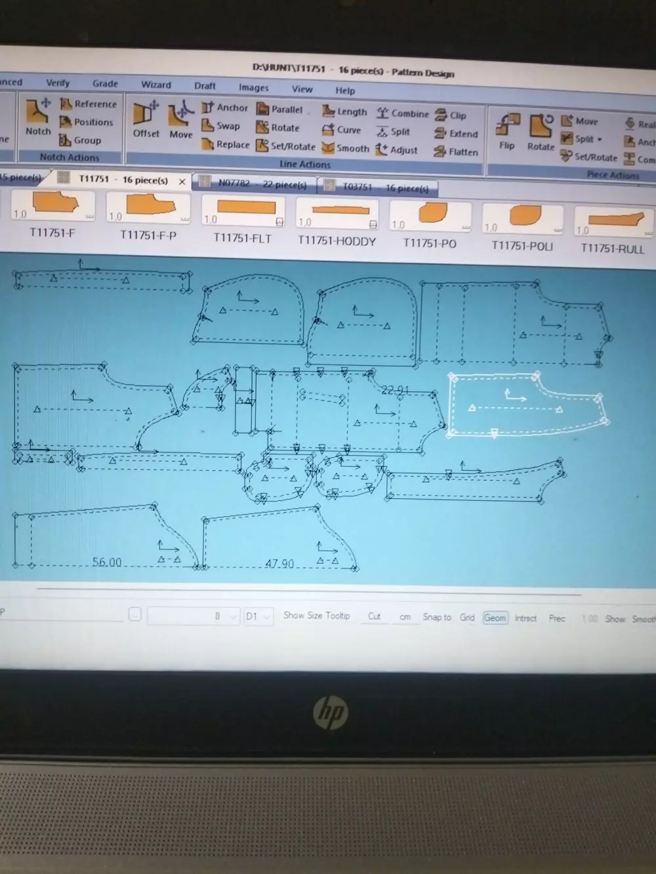Toggle Show Size Tooltip option
The height and width of the screenshot is (874, 656).
pos(316,616)
